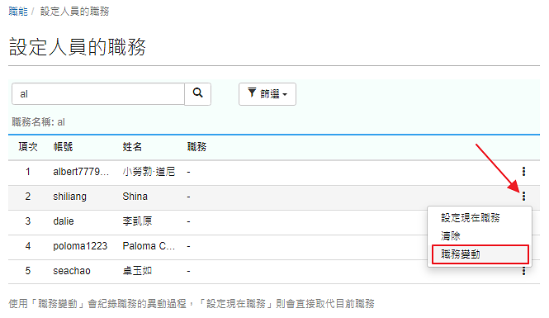Select the dalie account row

pyautogui.click(x=274, y=221)
